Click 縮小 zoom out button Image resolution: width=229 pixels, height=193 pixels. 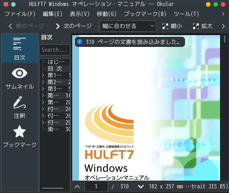click(x=172, y=26)
